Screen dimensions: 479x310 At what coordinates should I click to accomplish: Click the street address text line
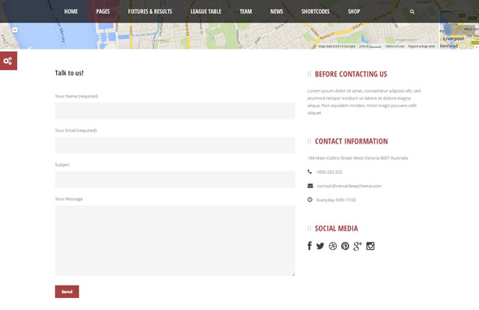[358, 158]
